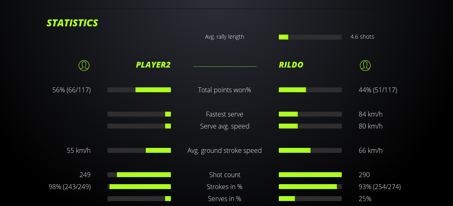Click RILDO's Strokes in % bar
Screen dimensions: 453x206
(x=310, y=187)
